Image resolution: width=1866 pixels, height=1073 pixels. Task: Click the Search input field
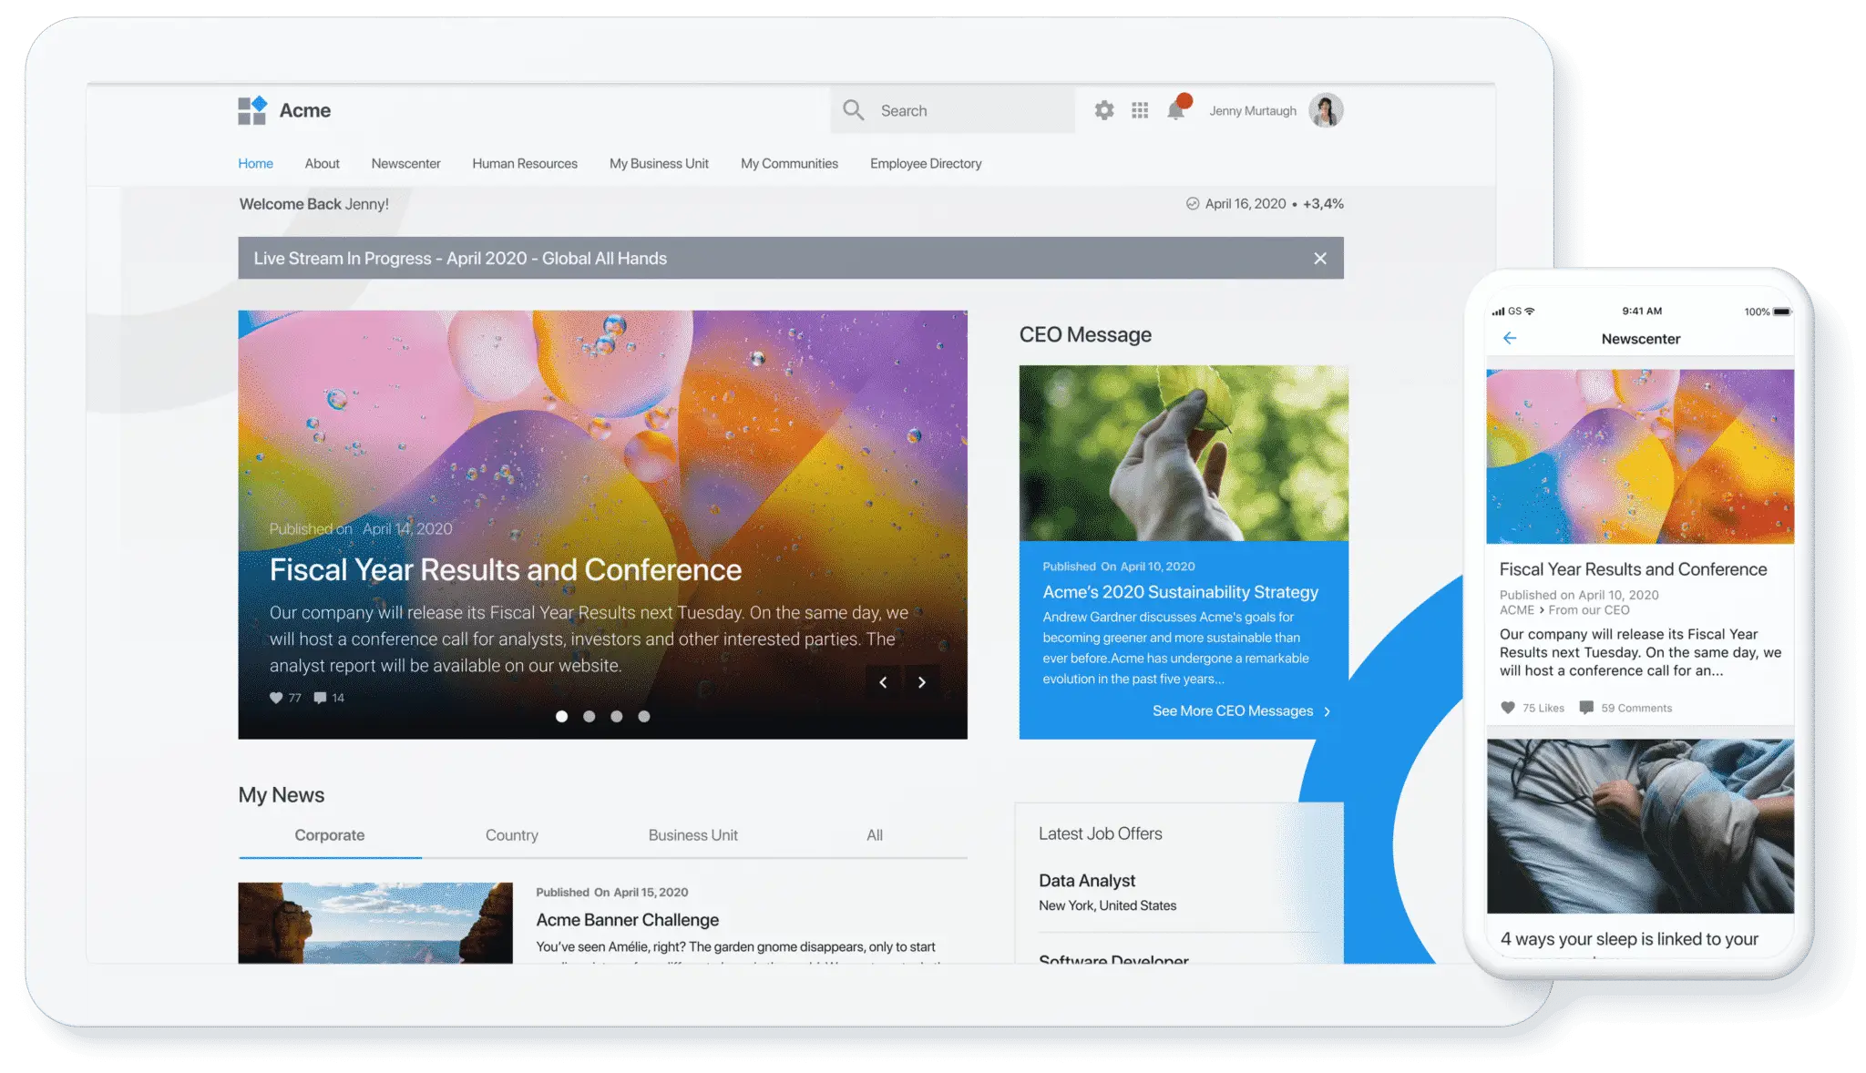click(x=953, y=110)
